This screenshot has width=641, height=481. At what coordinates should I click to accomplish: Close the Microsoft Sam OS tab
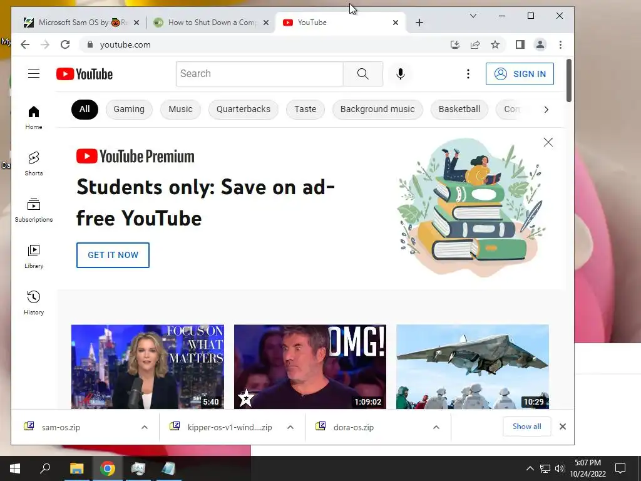136,23
